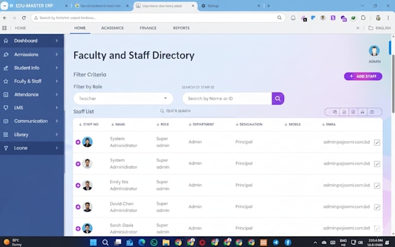Reload the page with the refresh icon
Screen dimensions: 395x247
tap(24, 18)
